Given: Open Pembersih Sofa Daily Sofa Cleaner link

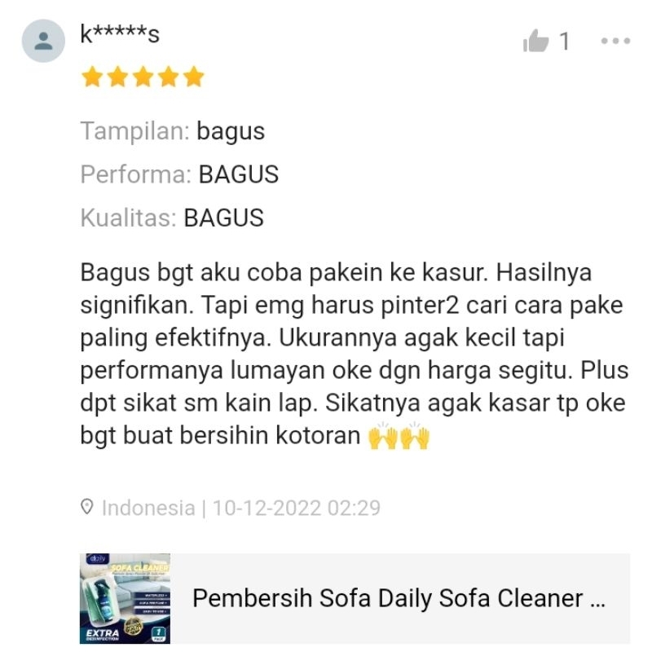Looking at the screenshot, I should 399,598.
